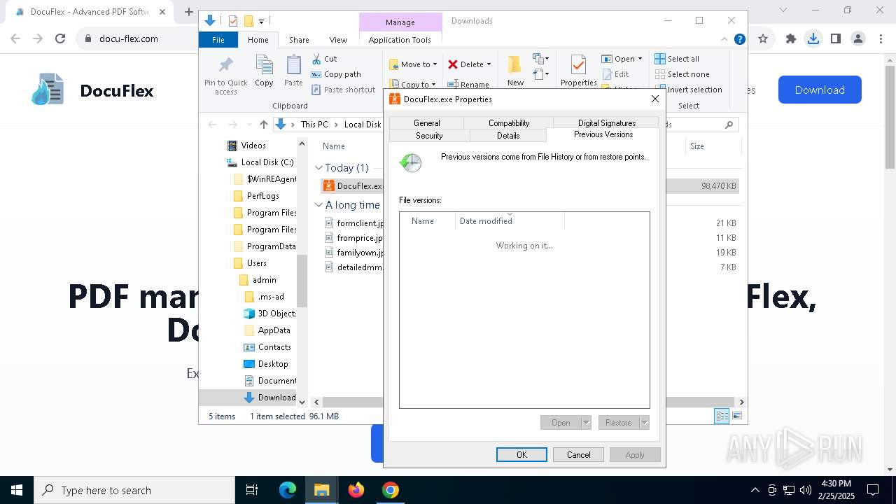The height and width of the screenshot is (504, 896).
Task: Select the AppData folder in tree
Action: [x=274, y=330]
